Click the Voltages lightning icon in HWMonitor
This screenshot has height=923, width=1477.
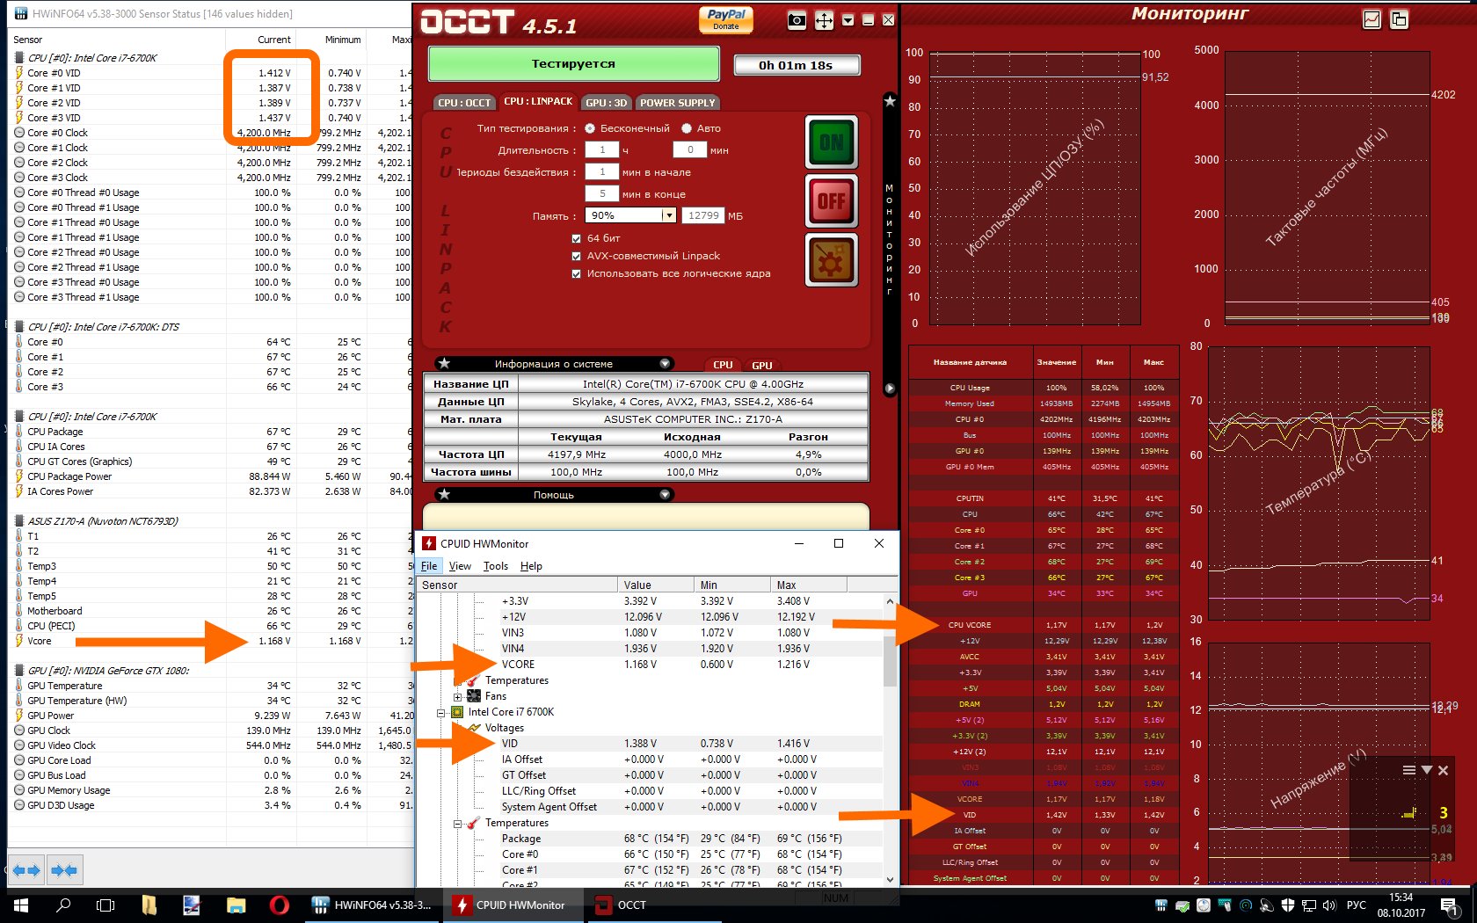click(475, 728)
